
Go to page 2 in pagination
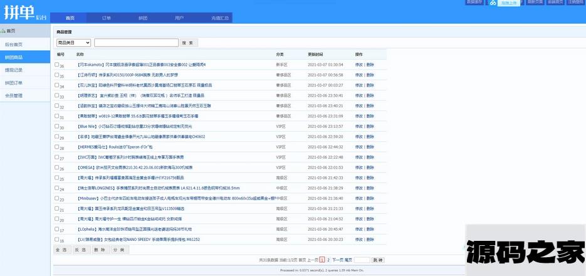328,259
